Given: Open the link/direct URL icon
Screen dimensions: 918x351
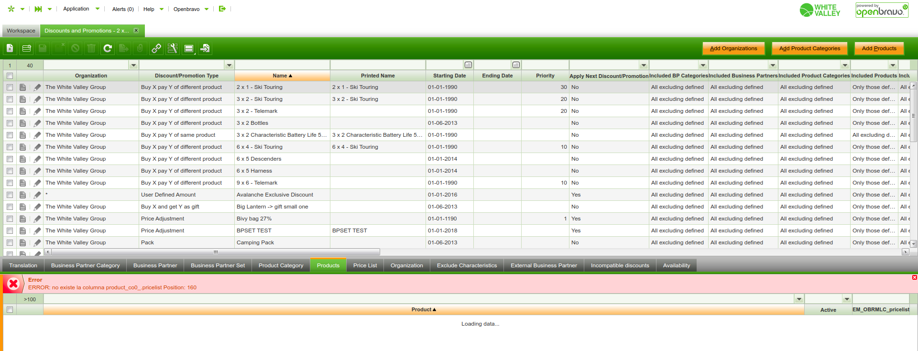Looking at the screenshot, I should tap(156, 48).
